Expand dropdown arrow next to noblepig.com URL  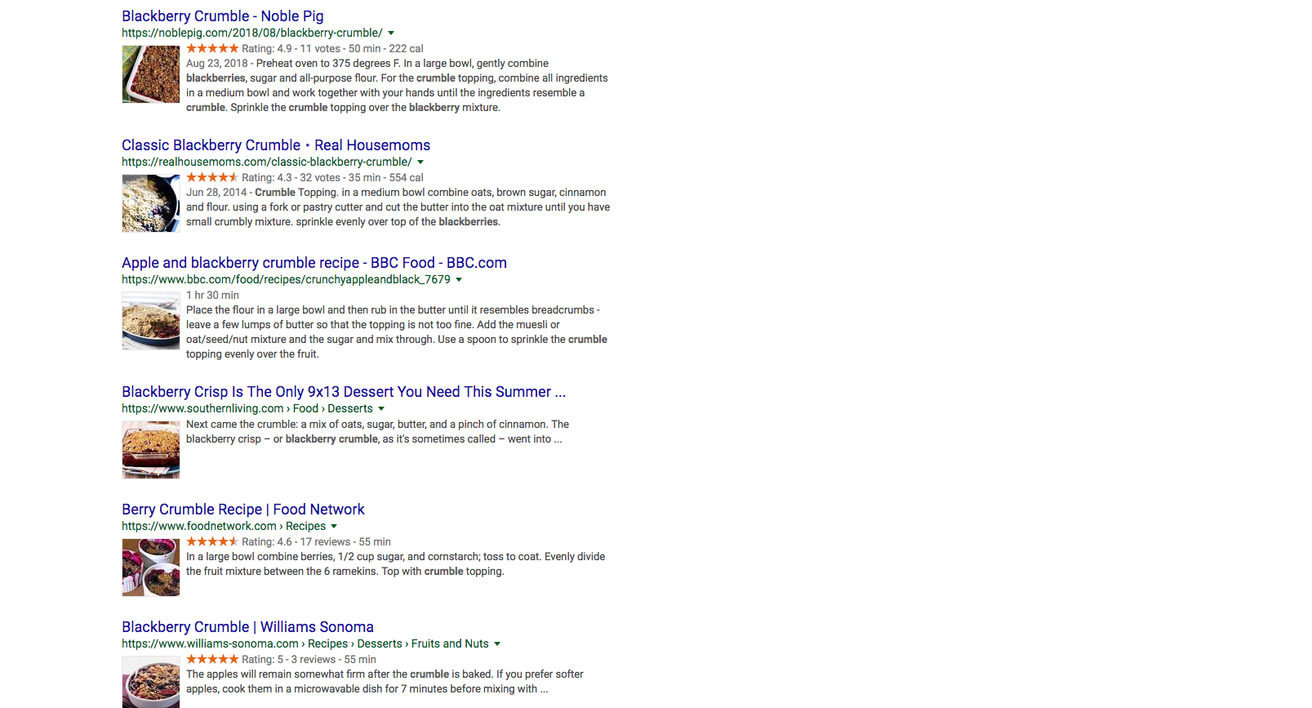tap(391, 33)
